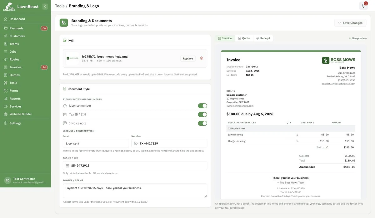Switch preview to the Invoice tab
The width and height of the screenshot is (375, 218).
pyautogui.click(x=225, y=38)
